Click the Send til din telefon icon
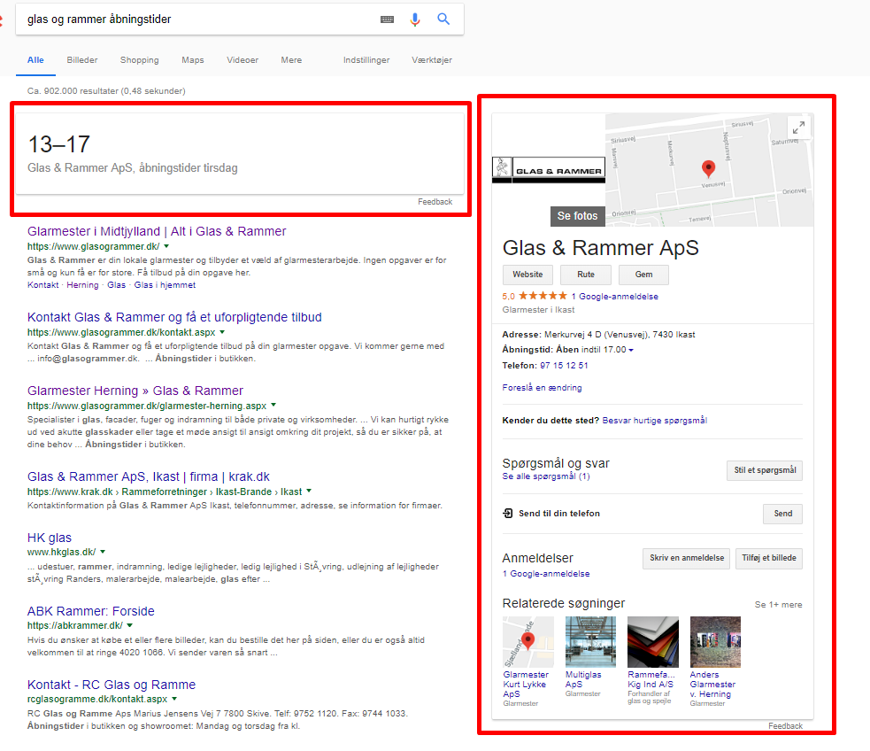The height and width of the screenshot is (751, 870). pos(508,514)
